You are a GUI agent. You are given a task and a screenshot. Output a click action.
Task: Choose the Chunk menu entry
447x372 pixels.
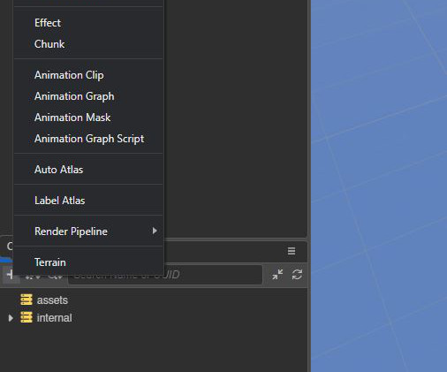[x=88, y=44]
